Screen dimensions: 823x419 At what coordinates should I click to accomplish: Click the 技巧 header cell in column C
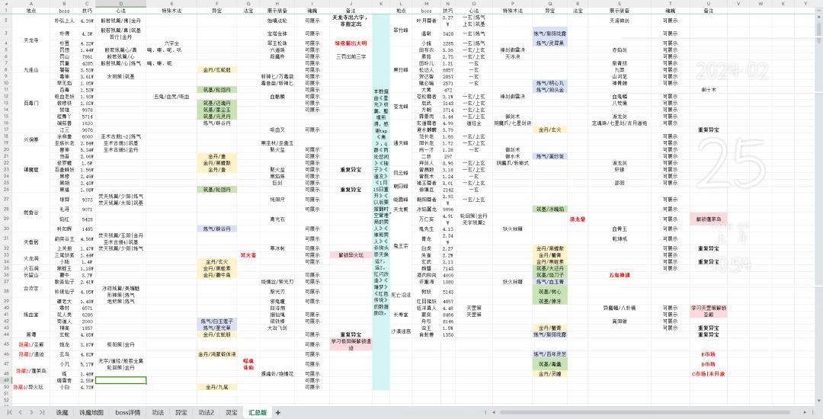point(87,11)
